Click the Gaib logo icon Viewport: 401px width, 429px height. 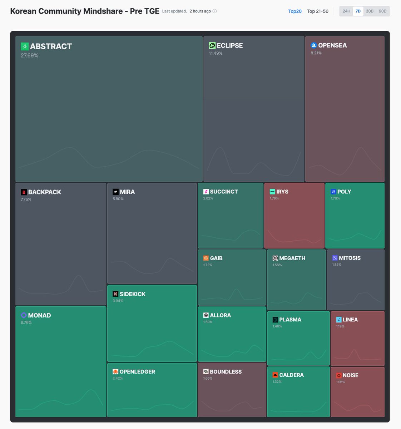pos(206,258)
